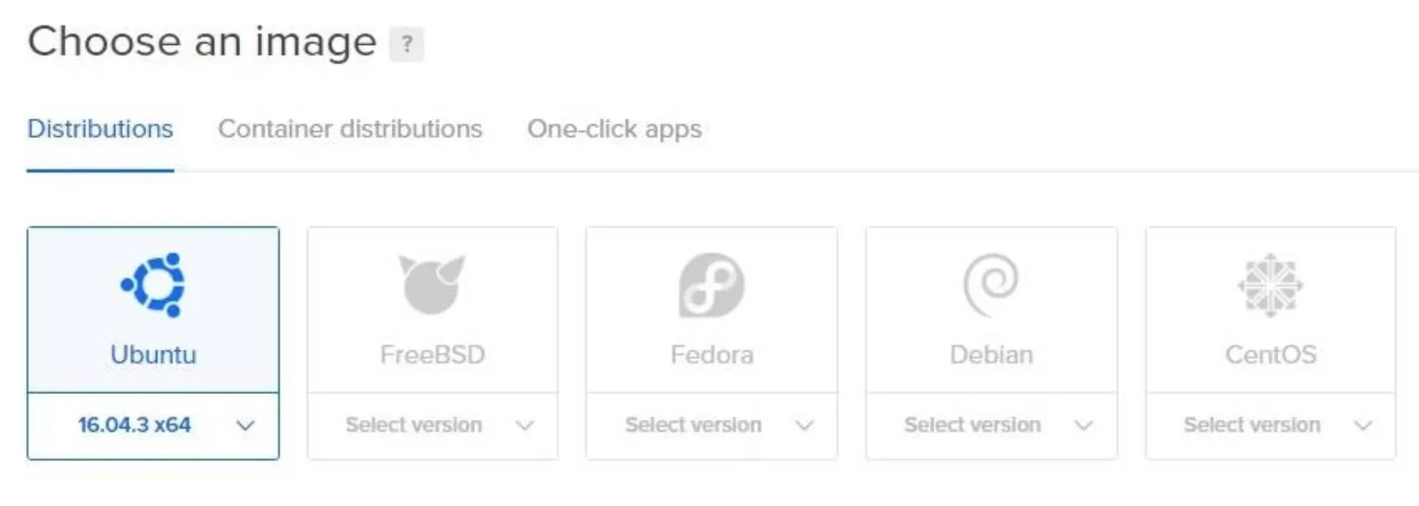Expand Ubuntu version chevron arrow
Image resolution: width=1419 pixels, height=506 pixels.
pyautogui.click(x=245, y=425)
